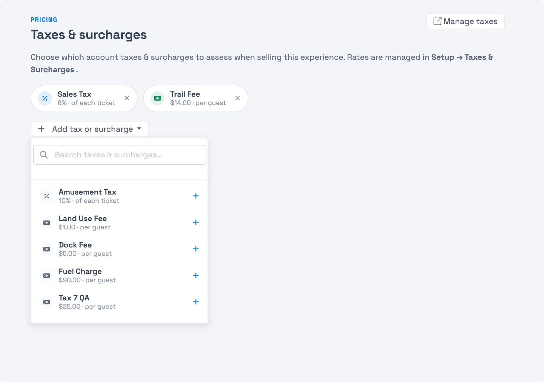
Task: Select the Tax 7 QA option
Action: tap(119, 302)
